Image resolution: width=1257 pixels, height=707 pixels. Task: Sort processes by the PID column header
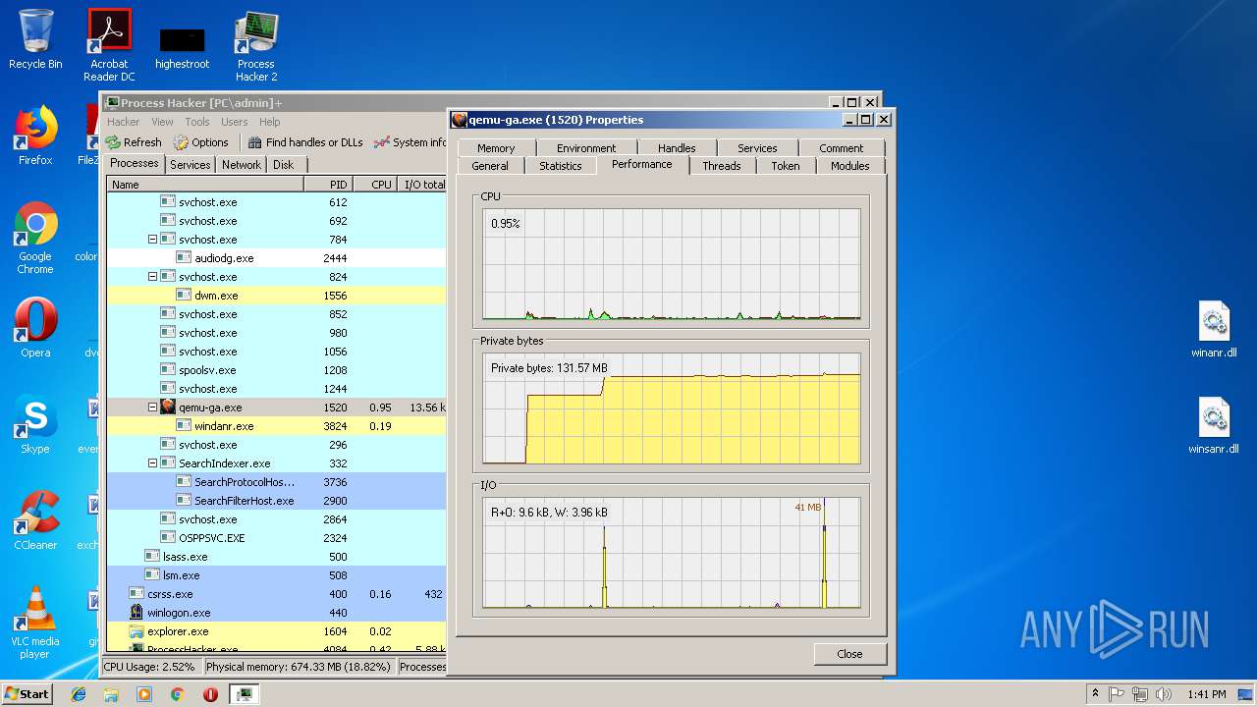click(328, 185)
